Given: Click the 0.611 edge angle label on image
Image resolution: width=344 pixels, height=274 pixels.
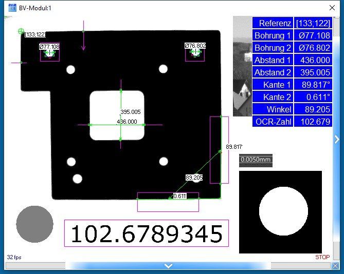Looking at the screenshot, I should click(x=180, y=196).
